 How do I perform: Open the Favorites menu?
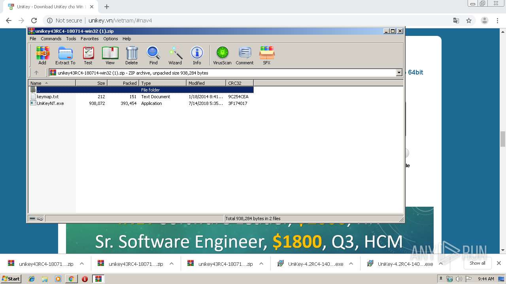coord(90,39)
